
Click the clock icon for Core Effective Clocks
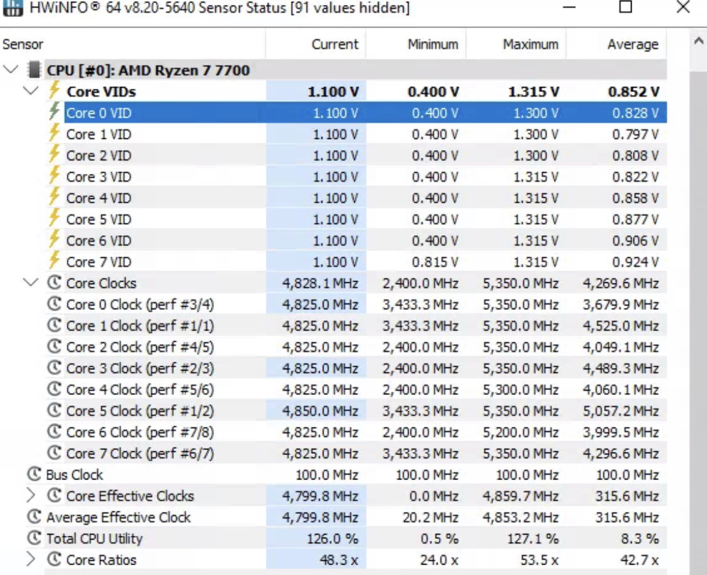(54, 495)
